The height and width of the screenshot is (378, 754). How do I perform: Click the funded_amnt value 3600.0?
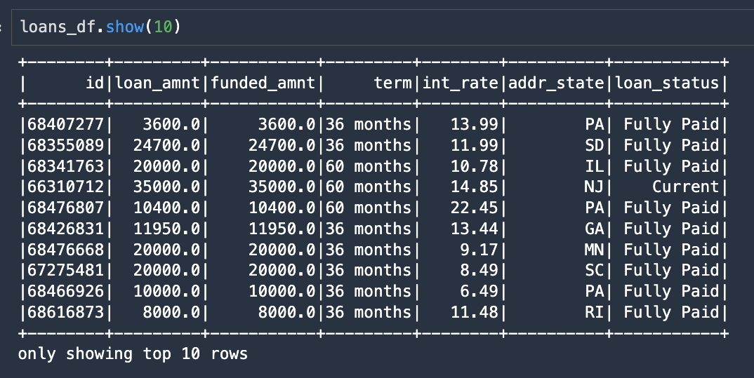(x=286, y=124)
